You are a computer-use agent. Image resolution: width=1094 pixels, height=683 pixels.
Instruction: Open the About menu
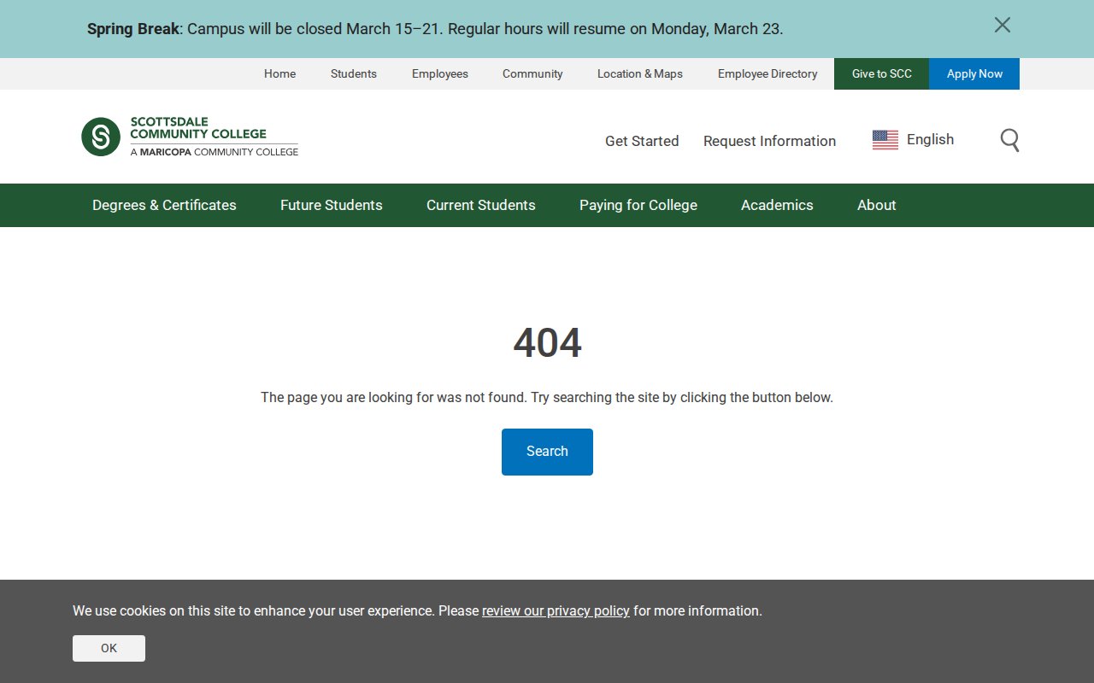coord(876,205)
